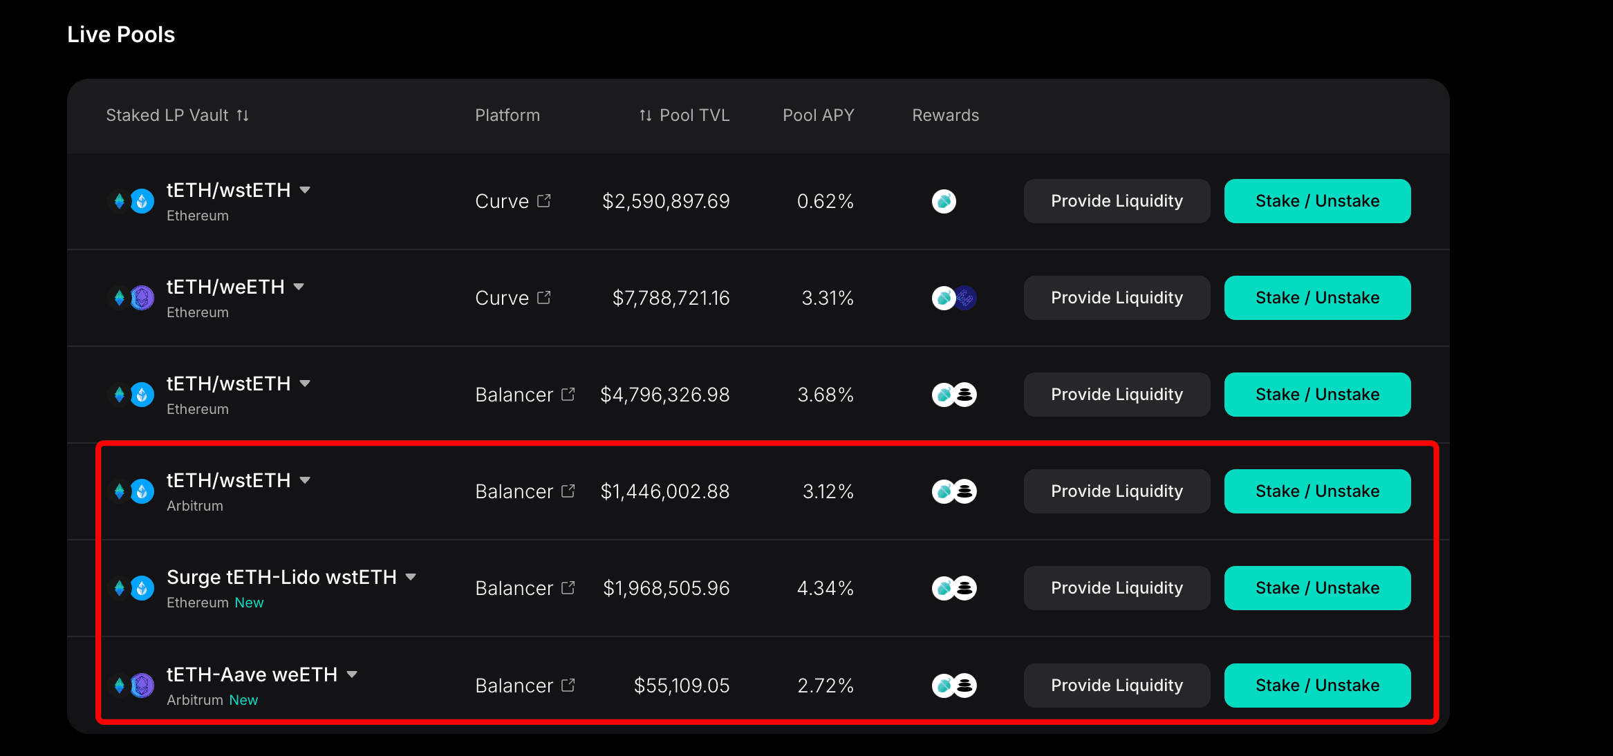1613x756 pixels.
Task: Click tETH-Aave weETH pool name
Action: [x=252, y=674]
